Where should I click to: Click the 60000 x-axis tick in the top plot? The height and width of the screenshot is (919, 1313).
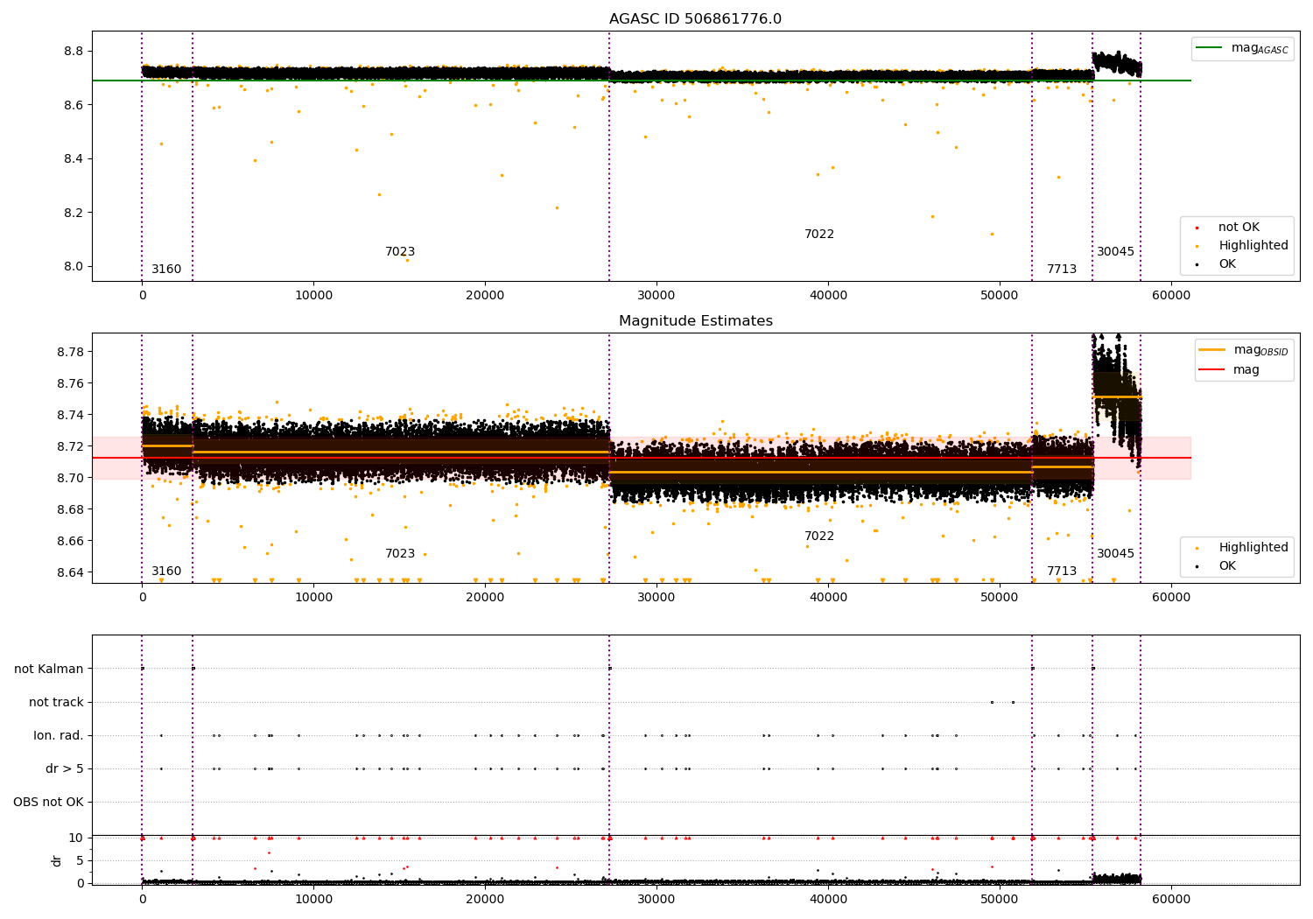[1171, 296]
